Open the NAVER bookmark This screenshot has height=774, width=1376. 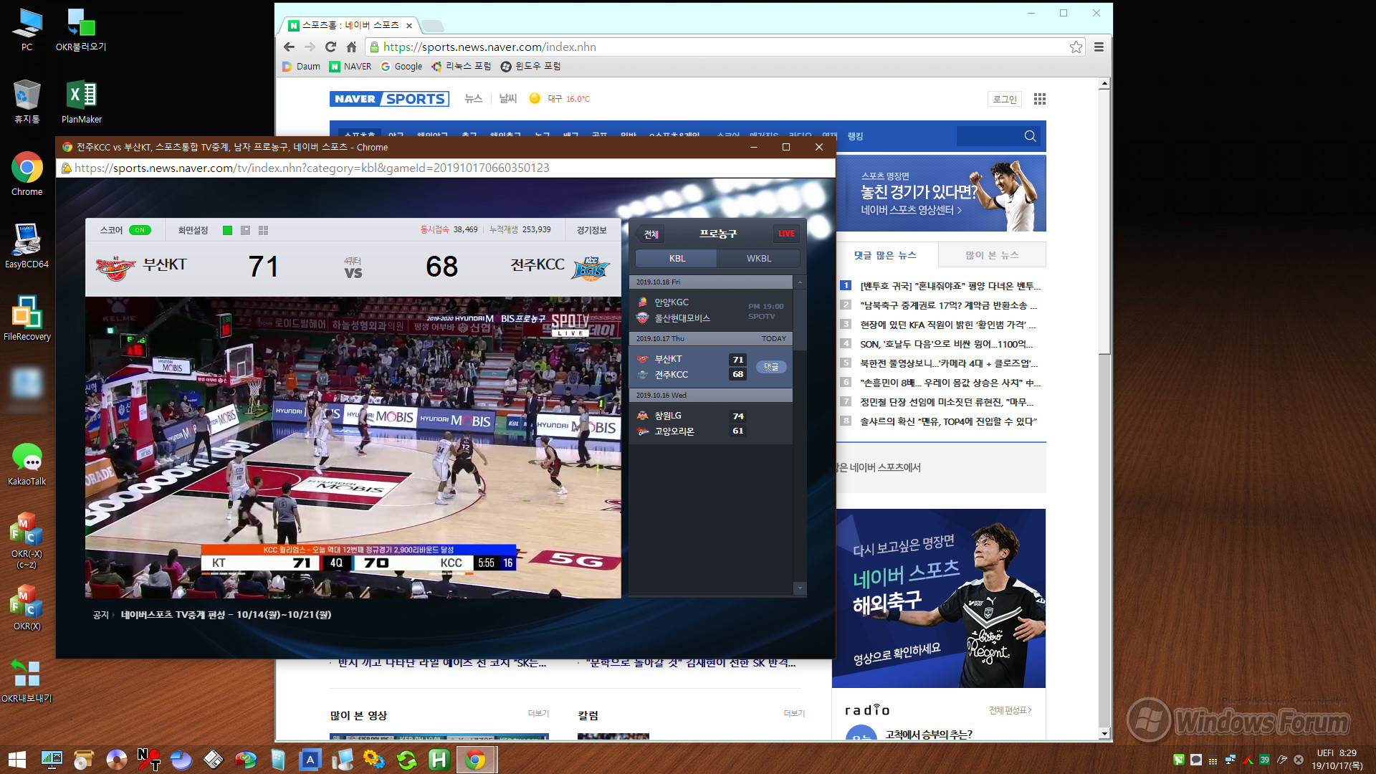click(350, 66)
